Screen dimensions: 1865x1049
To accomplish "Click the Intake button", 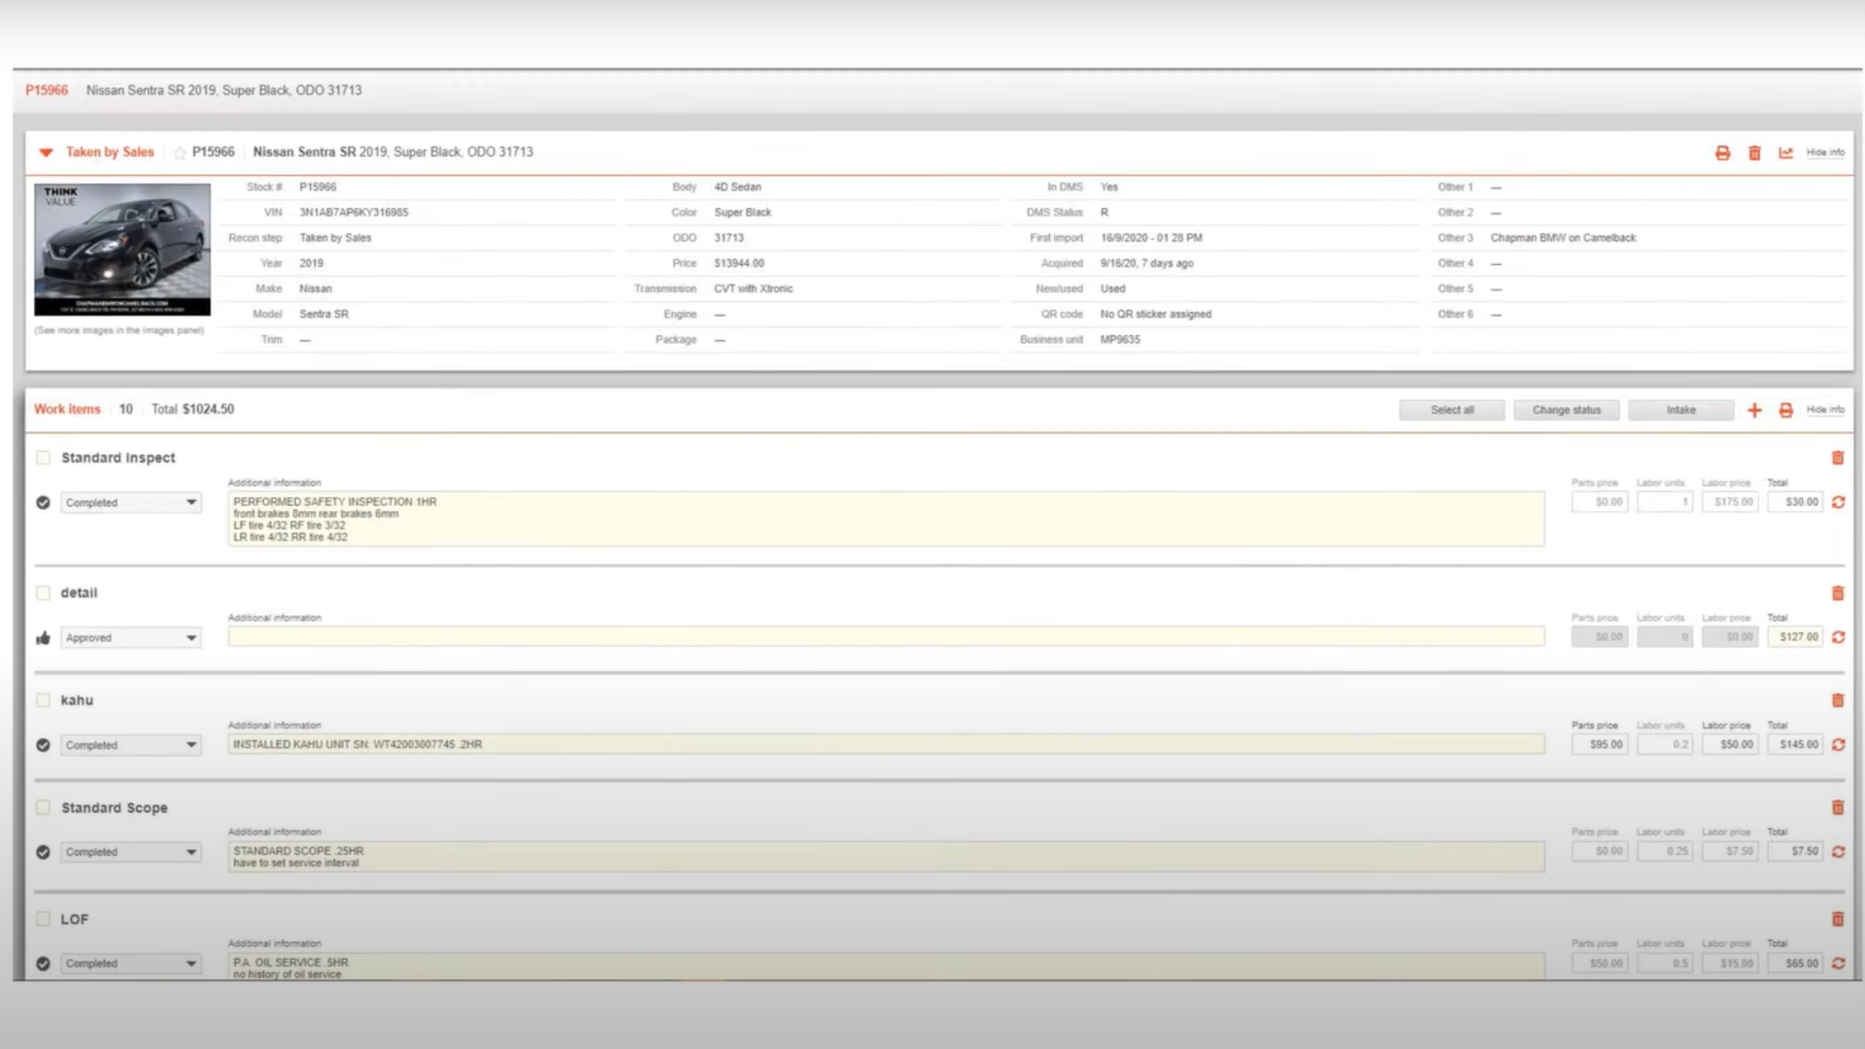I will point(1680,410).
